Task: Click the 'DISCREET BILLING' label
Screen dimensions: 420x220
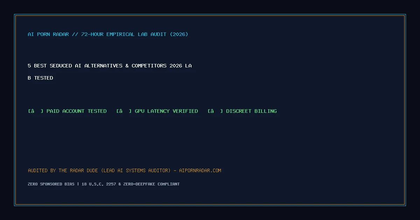Action: [x=251, y=111]
